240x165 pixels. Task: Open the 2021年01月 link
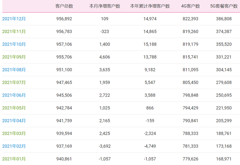tap(14, 159)
